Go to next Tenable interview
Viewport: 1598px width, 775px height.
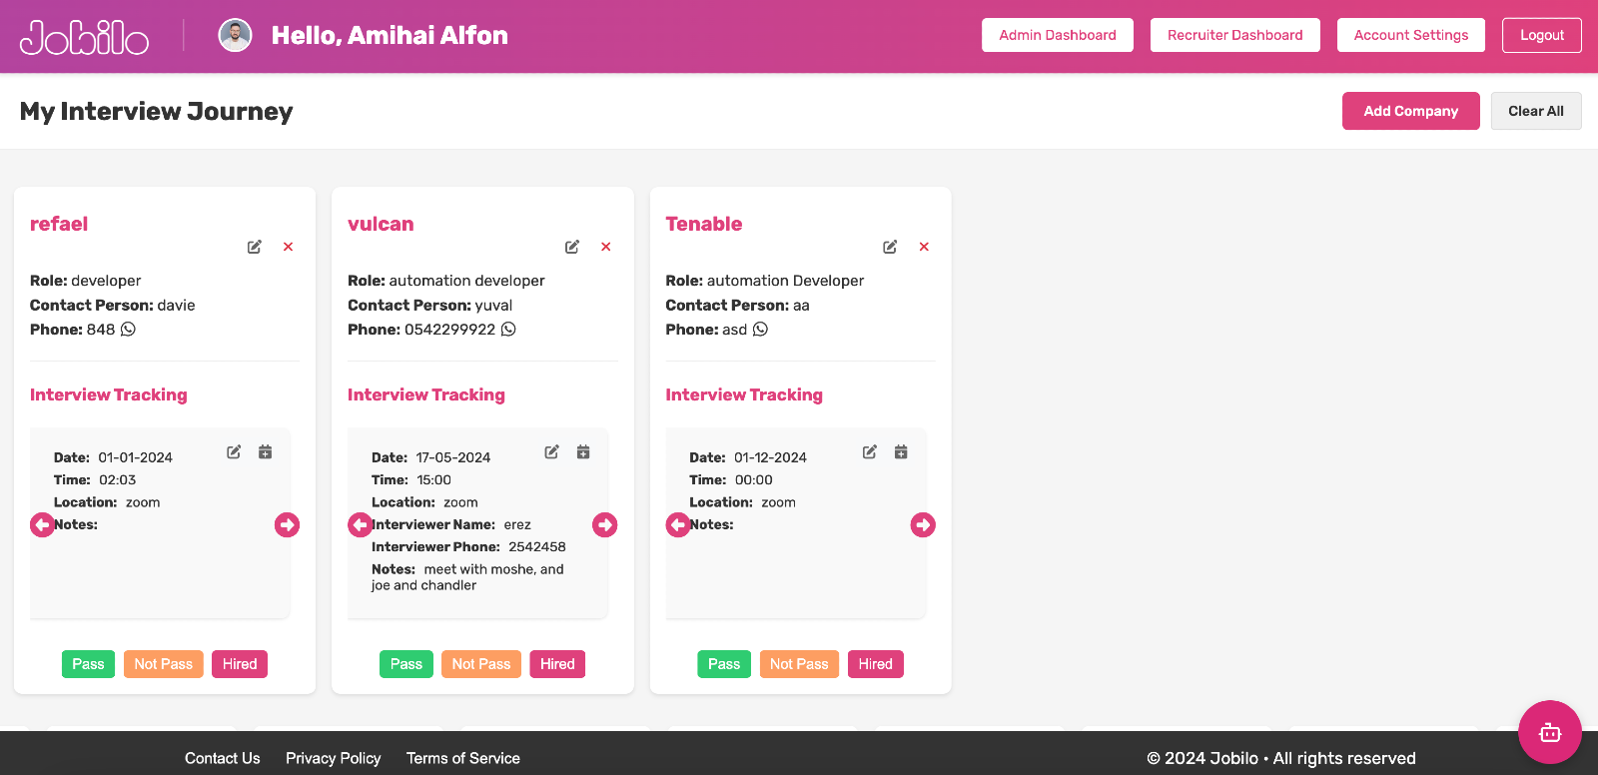click(x=923, y=524)
